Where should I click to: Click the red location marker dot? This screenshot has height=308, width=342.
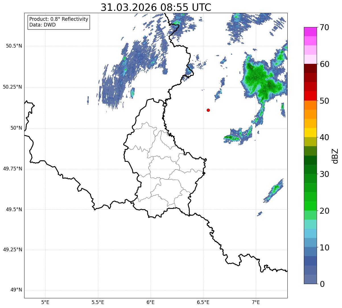[x=208, y=110]
